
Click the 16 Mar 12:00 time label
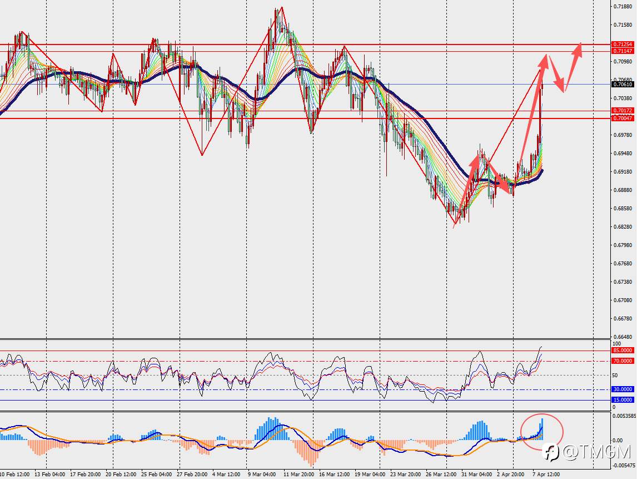[x=335, y=475]
